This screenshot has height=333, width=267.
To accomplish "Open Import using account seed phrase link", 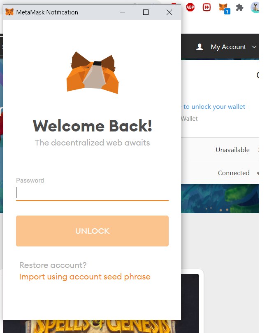I will coord(85,277).
